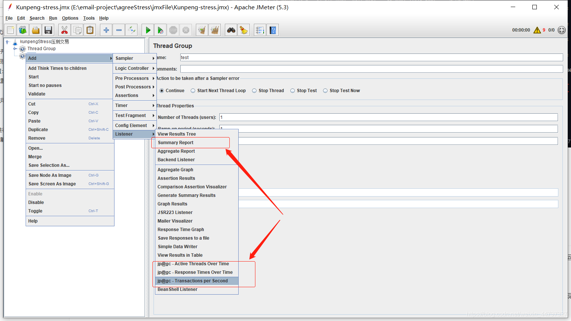Image resolution: width=571 pixels, height=321 pixels.
Task: Click the Reset Search icon
Action: pos(244,30)
